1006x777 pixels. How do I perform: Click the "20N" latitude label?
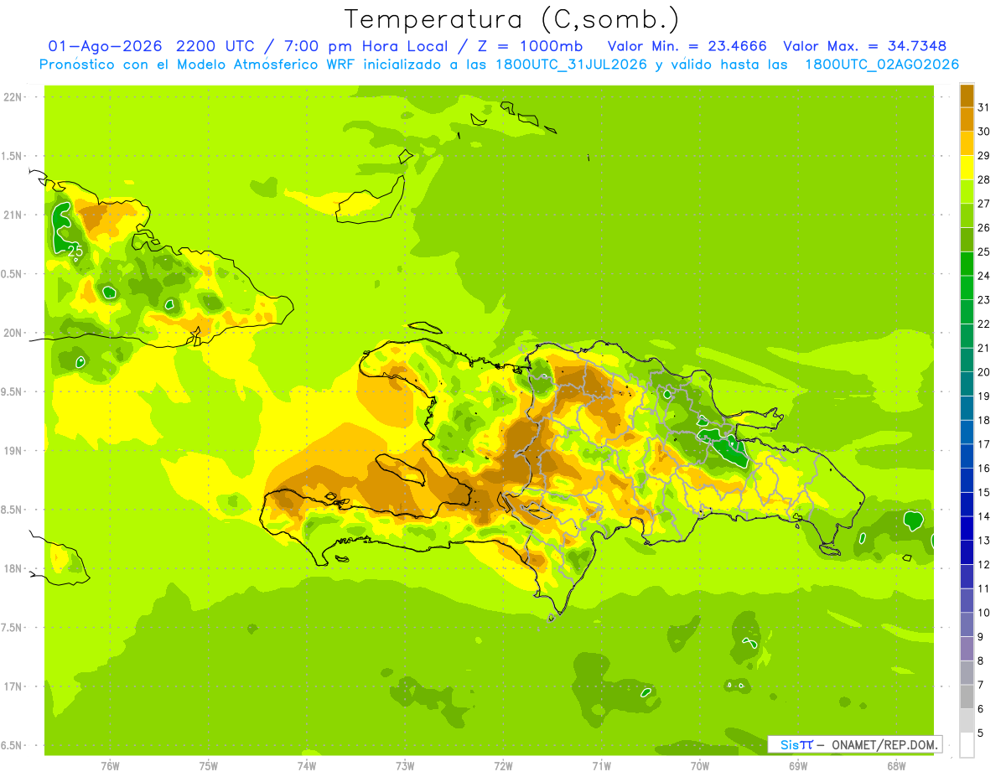point(13,333)
